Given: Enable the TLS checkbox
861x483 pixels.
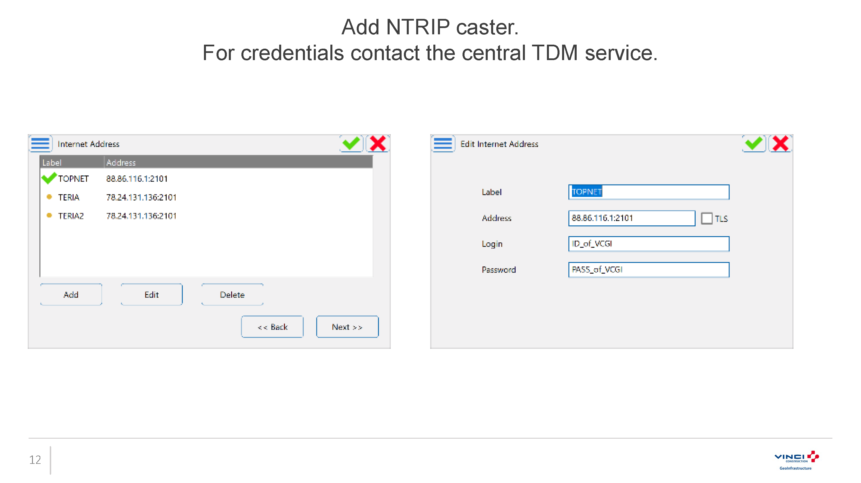Looking at the screenshot, I should pyautogui.click(x=707, y=218).
